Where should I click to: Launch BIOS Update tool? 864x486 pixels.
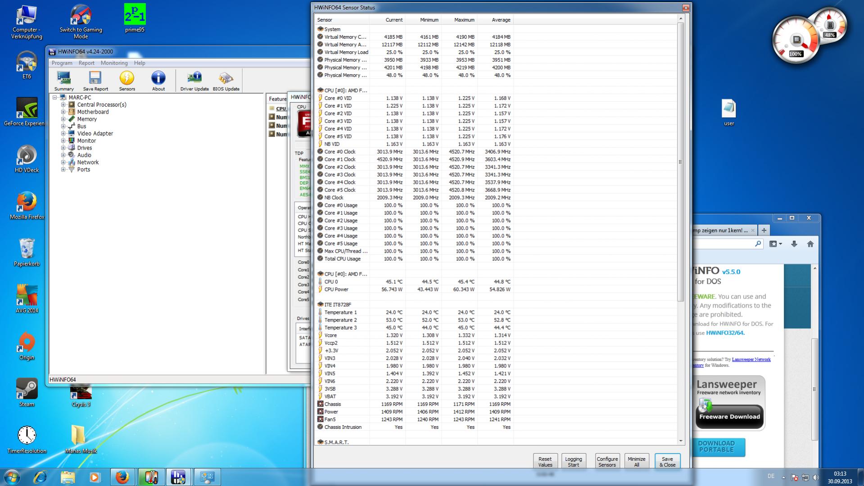(226, 81)
